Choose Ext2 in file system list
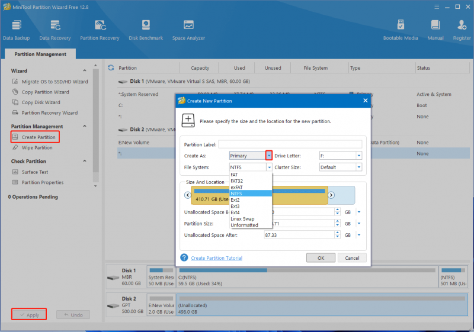474x332 pixels. tap(251, 200)
